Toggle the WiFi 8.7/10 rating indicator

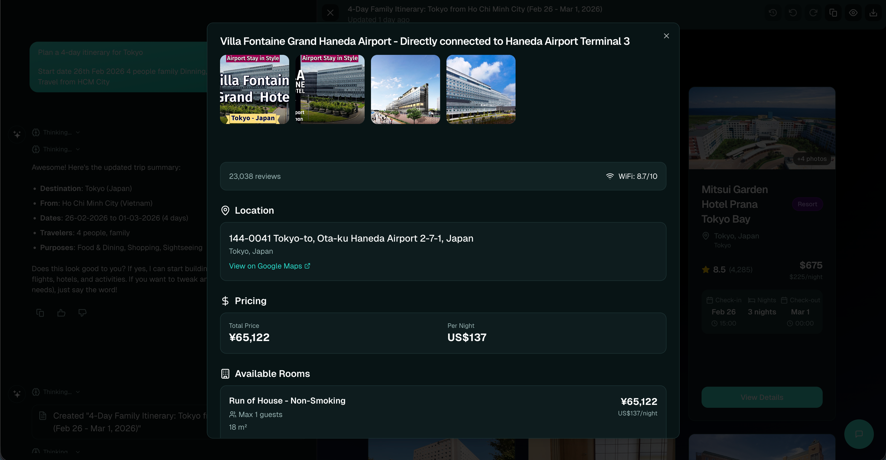(x=632, y=176)
